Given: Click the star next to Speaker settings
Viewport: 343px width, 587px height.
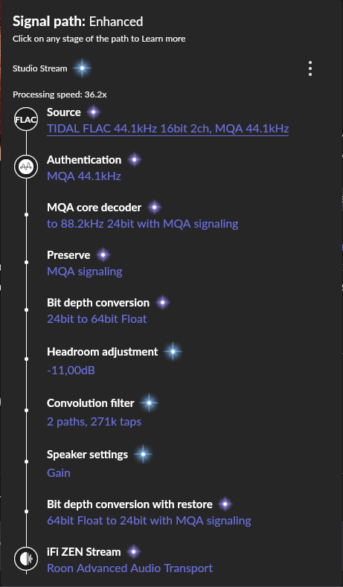Looking at the screenshot, I should 143,455.
